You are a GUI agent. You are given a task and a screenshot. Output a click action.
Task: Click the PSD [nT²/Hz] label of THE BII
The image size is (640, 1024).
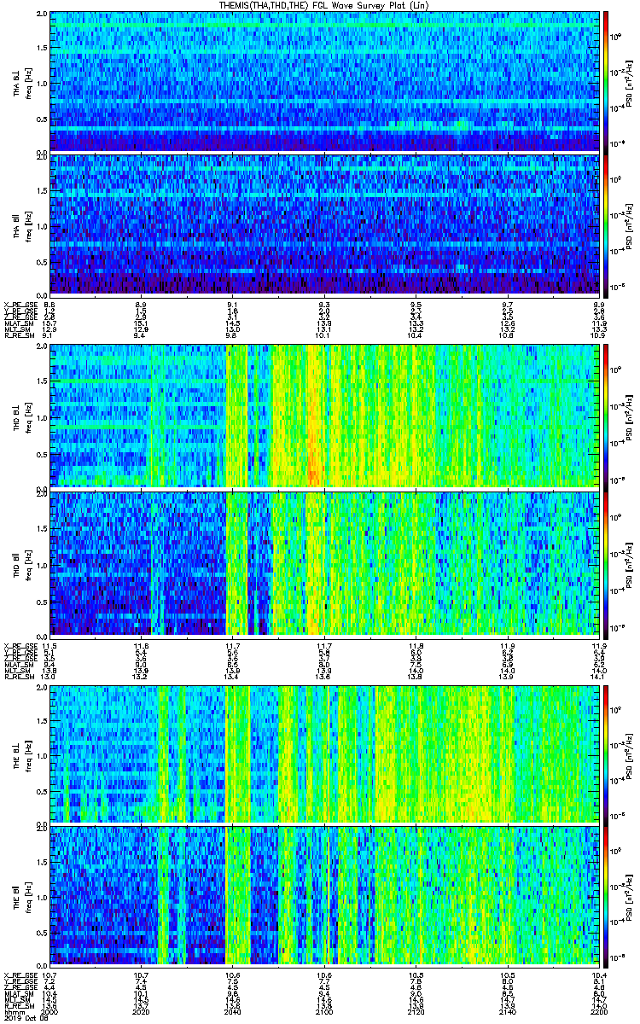[x=630, y=895]
